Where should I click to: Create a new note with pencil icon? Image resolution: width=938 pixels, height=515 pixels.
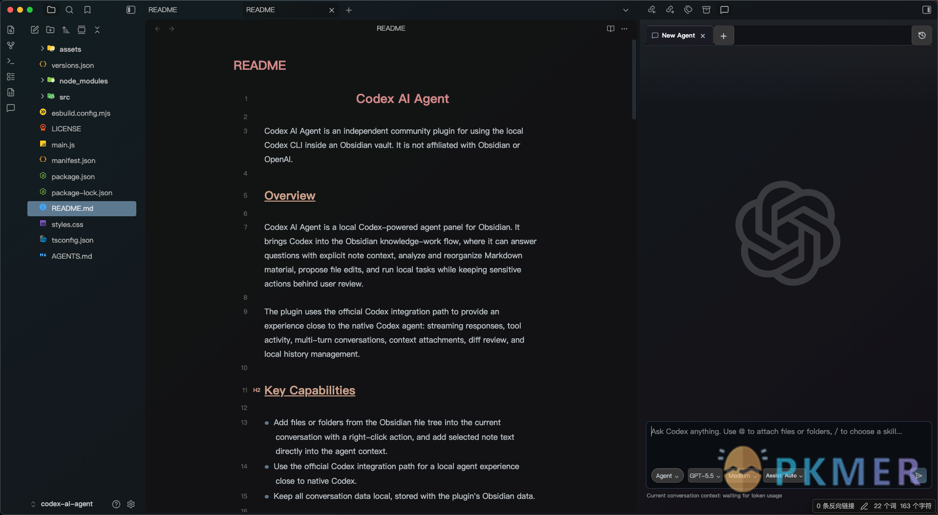click(x=35, y=30)
